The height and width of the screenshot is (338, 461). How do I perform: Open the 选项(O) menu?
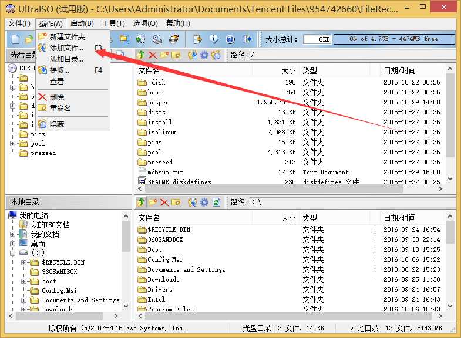click(x=145, y=23)
